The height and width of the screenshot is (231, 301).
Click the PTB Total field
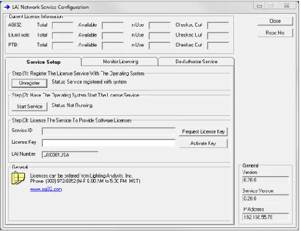point(63,46)
